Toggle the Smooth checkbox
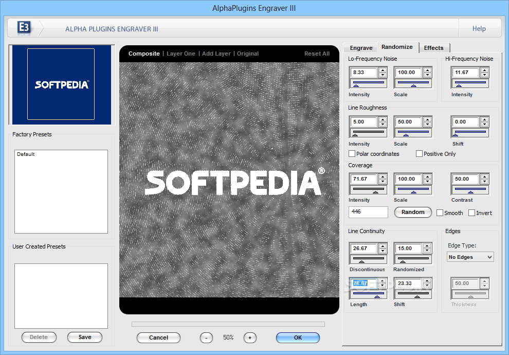The height and width of the screenshot is (355, 509). click(440, 213)
